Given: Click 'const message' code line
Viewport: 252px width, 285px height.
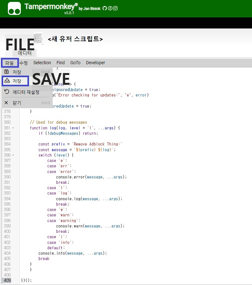Looking at the screenshot, I should (x=77, y=150).
